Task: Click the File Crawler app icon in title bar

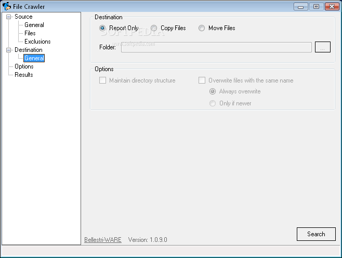Action: click(7, 6)
